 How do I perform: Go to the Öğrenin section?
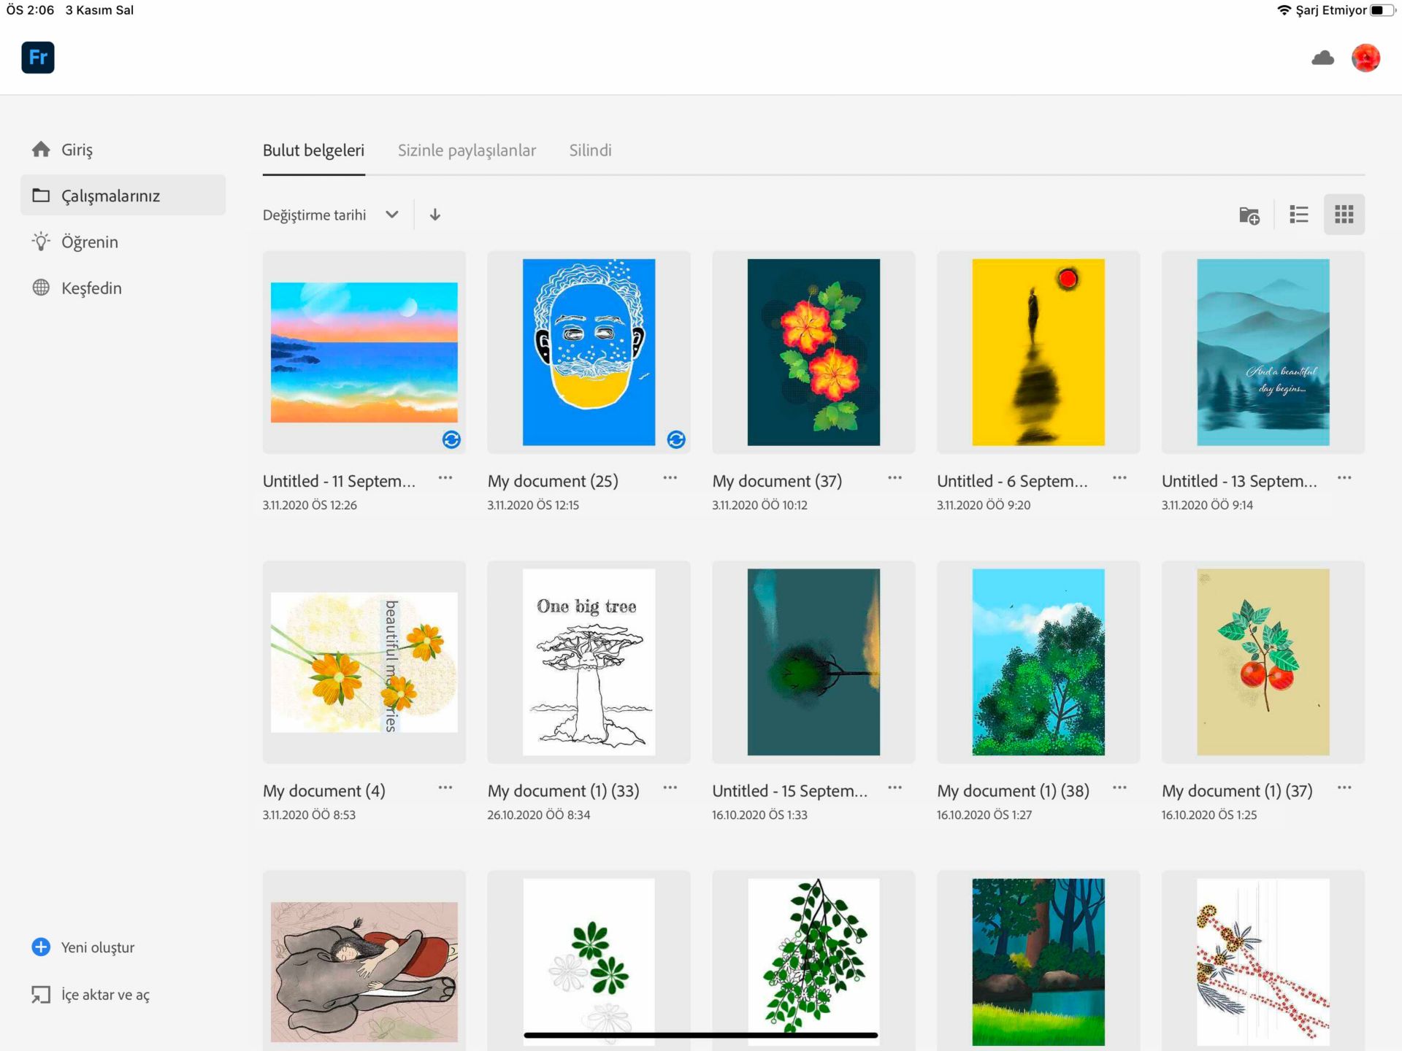pyautogui.click(x=89, y=242)
